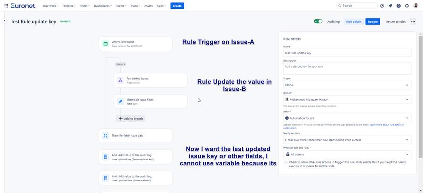Open the Actor dropdown
Viewport: 423px width, 193px height.
[x=347, y=118]
